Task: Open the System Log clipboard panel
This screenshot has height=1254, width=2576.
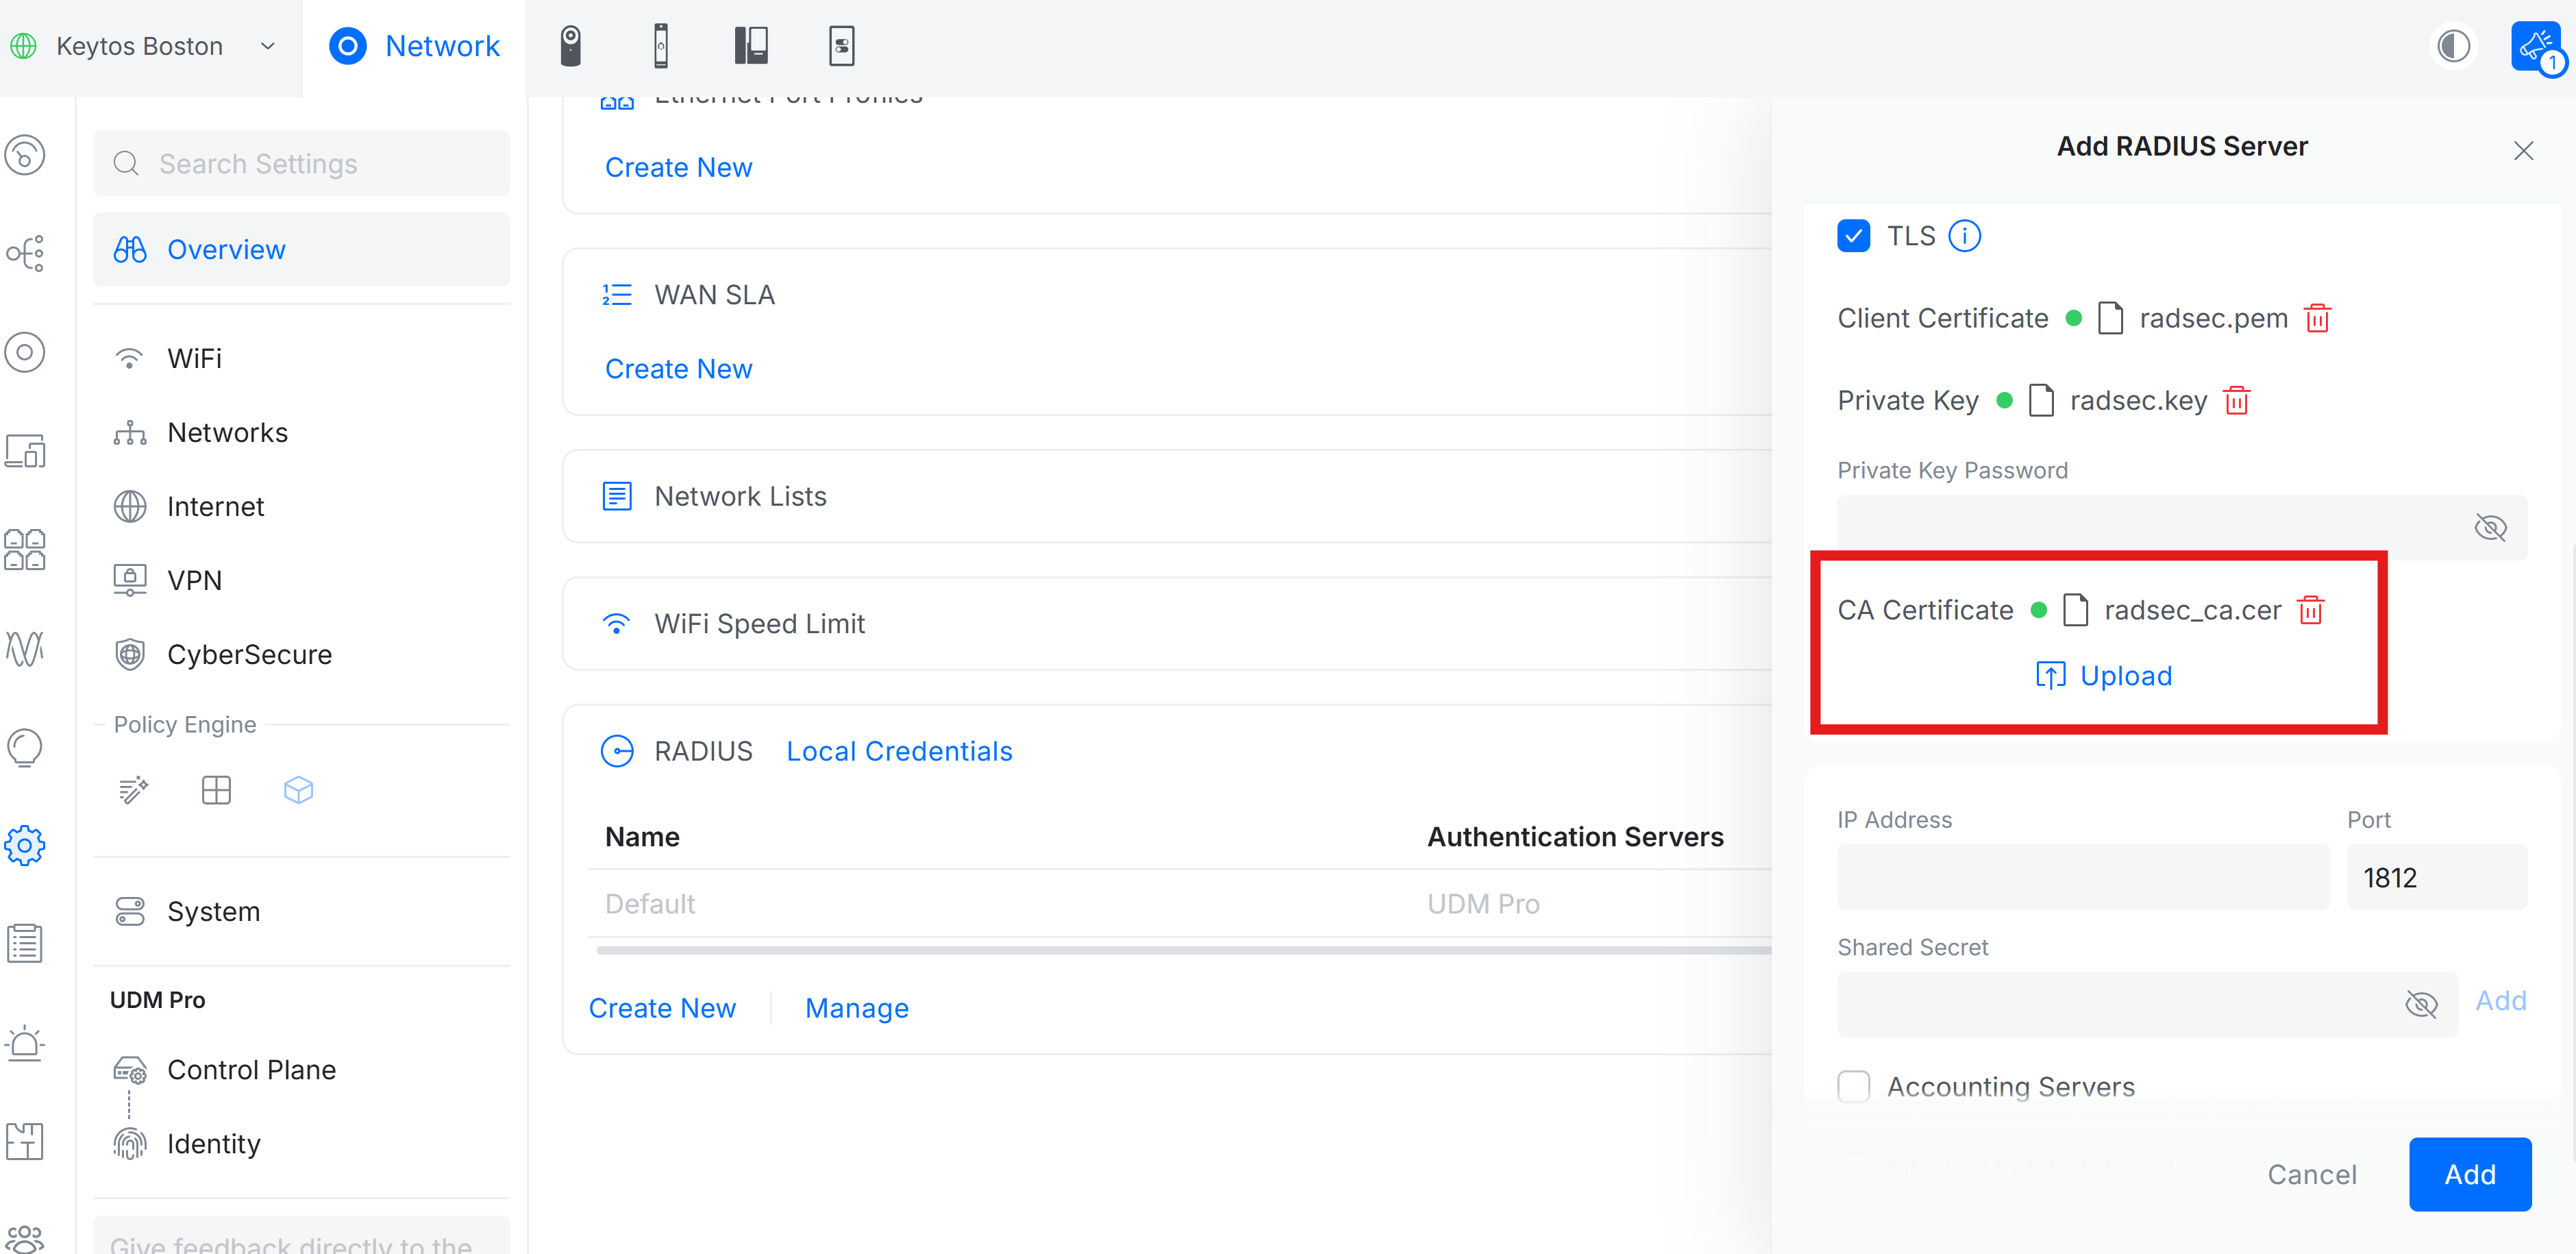Action: 25,942
